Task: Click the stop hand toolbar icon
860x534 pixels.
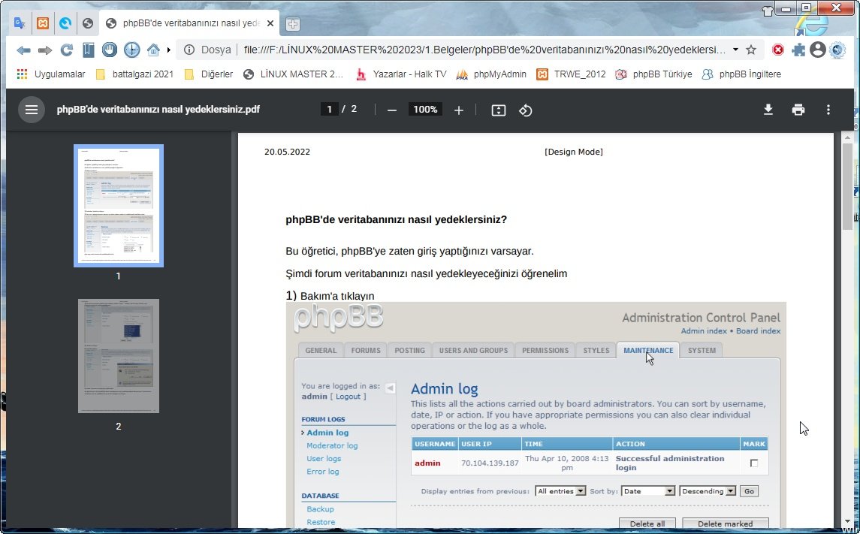Action: tap(110, 50)
